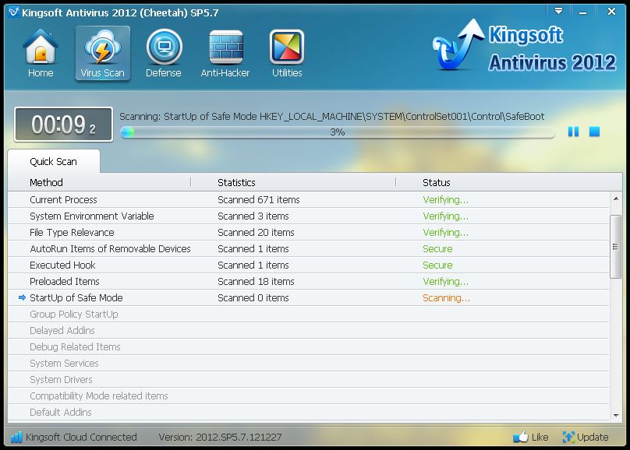Click the title bar app shield icon
The height and width of the screenshot is (450, 630).
coord(14,12)
